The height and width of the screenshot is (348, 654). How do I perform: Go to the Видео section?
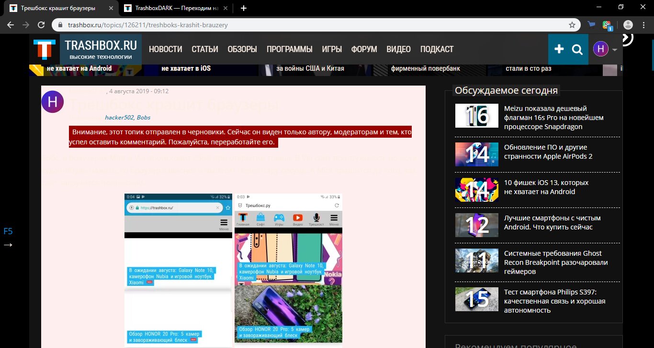[x=398, y=49]
